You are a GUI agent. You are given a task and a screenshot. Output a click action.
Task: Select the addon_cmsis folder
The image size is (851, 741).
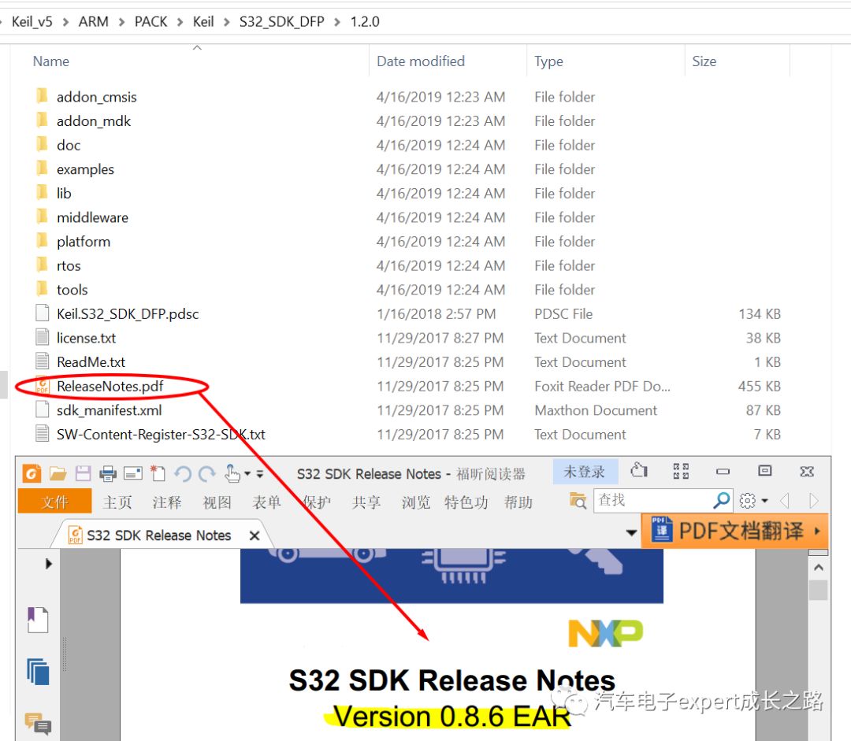point(97,97)
